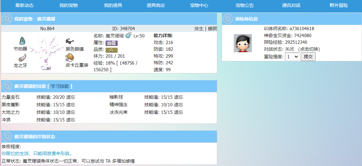Toggle battle status 点击切换 link

[x=309, y=49]
